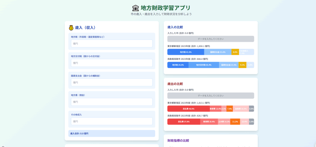
Task: Click Tottori's 地方交付税 35.4% segment
Action: tap(204, 65)
